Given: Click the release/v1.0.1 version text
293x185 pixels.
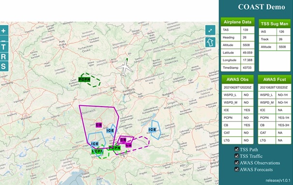Looking at the screenshot, I should click(278, 180).
